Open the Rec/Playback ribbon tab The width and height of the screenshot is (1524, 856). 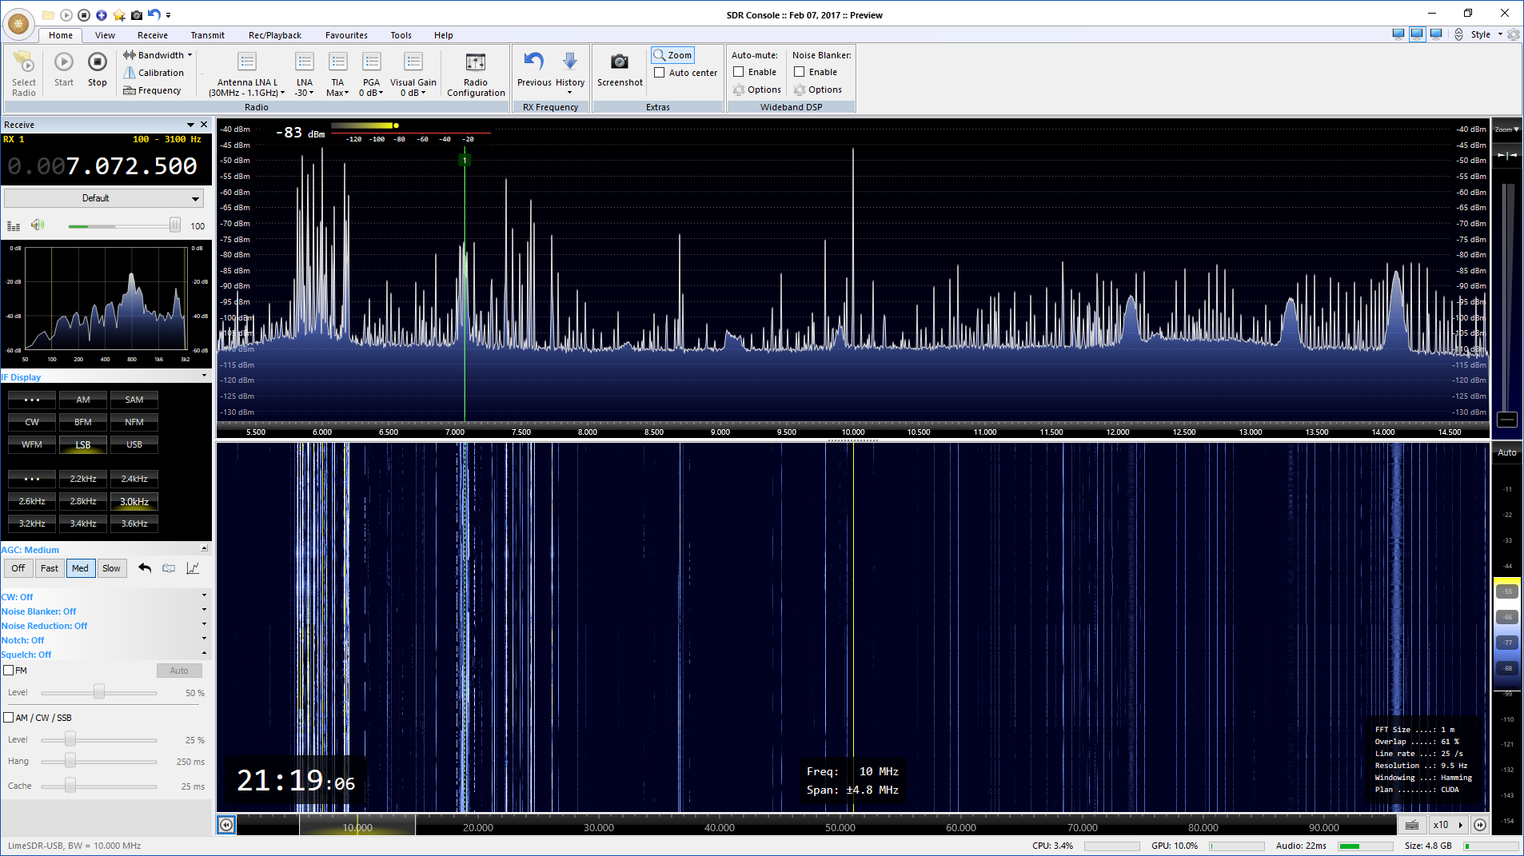(x=274, y=35)
